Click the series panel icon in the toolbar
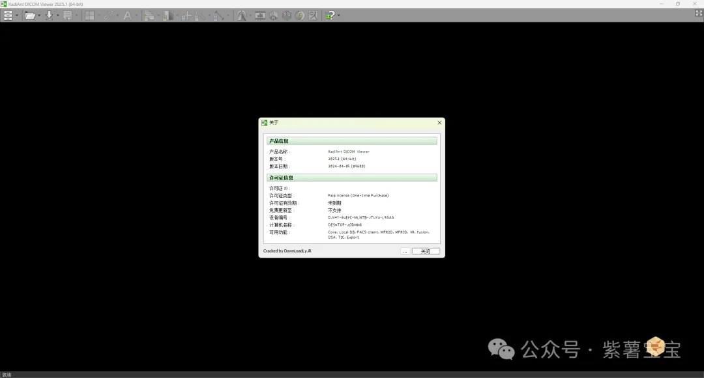The height and width of the screenshot is (378, 704). point(8,15)
